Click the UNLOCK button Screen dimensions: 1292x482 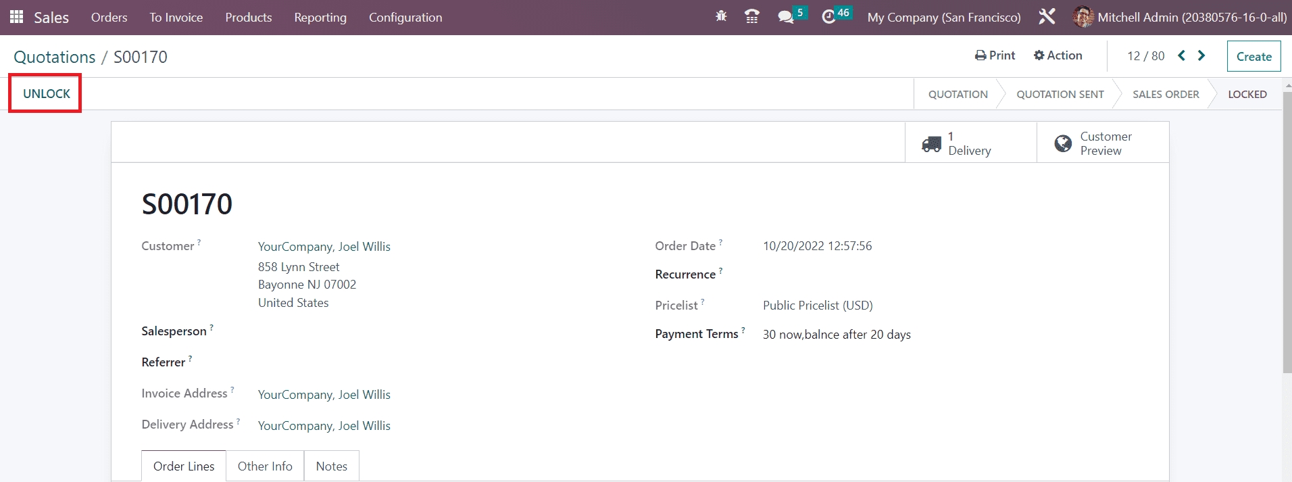tap(46, 93)
